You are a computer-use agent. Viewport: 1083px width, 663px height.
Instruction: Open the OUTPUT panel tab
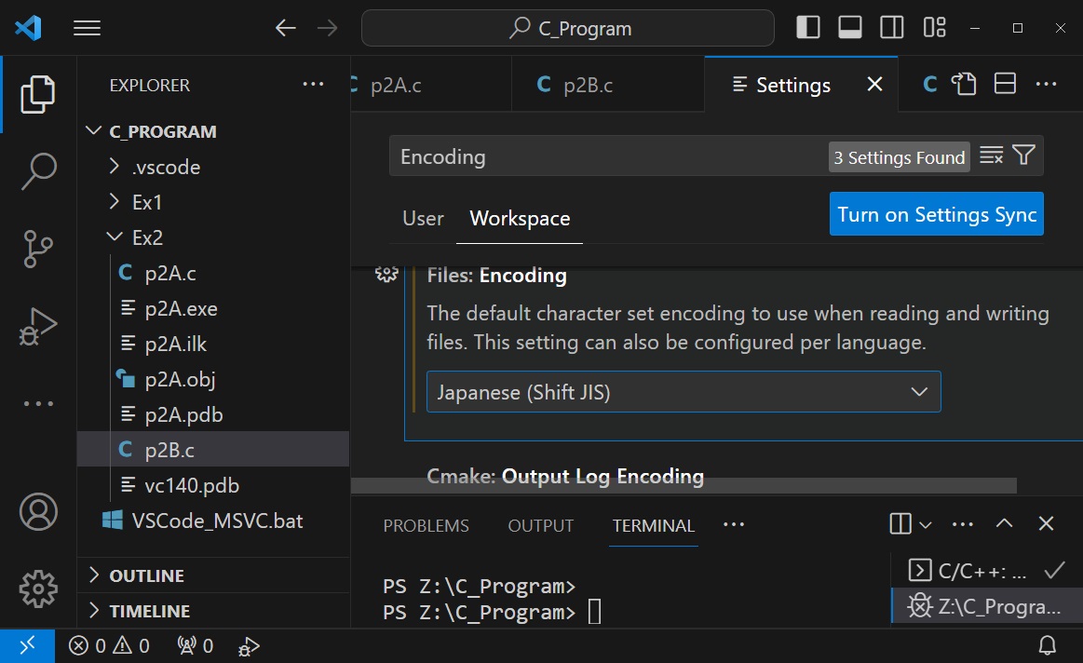pyautogui.click(x=541, y=525)
